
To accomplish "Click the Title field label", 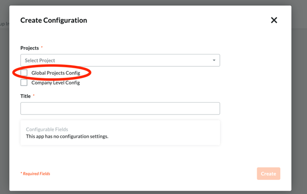I will point(26,96).
